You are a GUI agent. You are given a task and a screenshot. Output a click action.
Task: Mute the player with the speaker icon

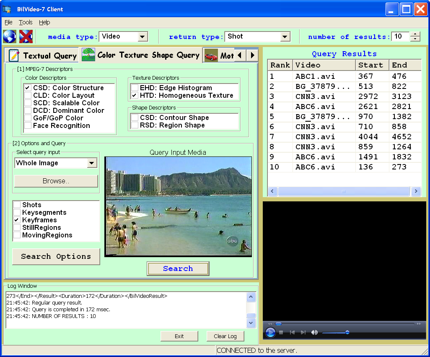314,332
